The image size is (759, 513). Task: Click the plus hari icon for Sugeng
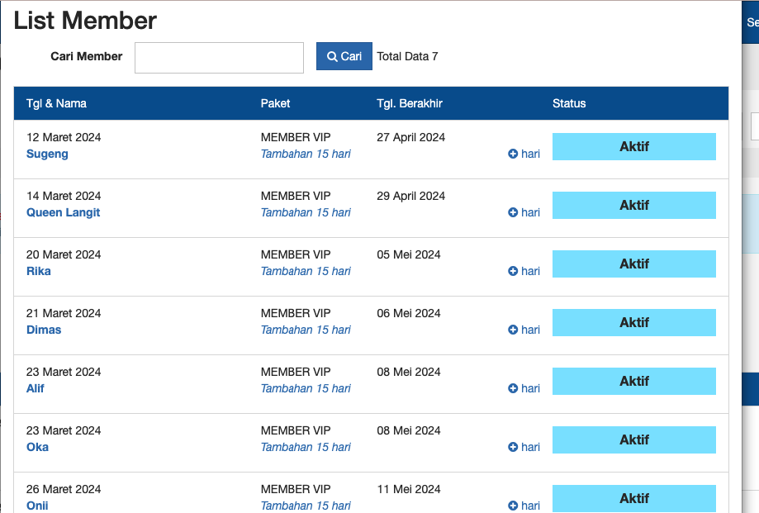pyautogui.click(x=524, y=154)
